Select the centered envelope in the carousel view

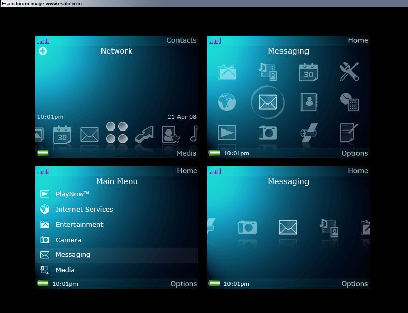pos(288,227)
